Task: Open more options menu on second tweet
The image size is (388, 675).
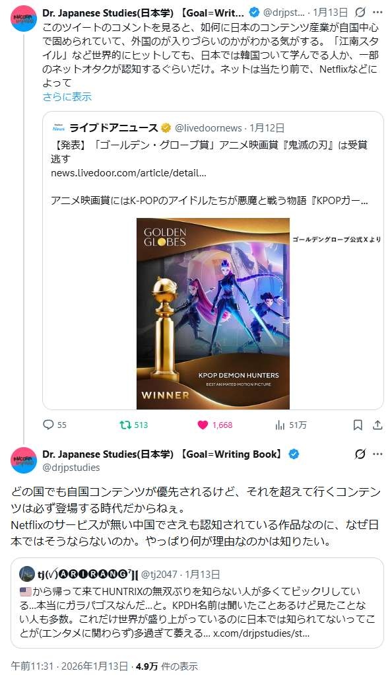Action: 377,454
